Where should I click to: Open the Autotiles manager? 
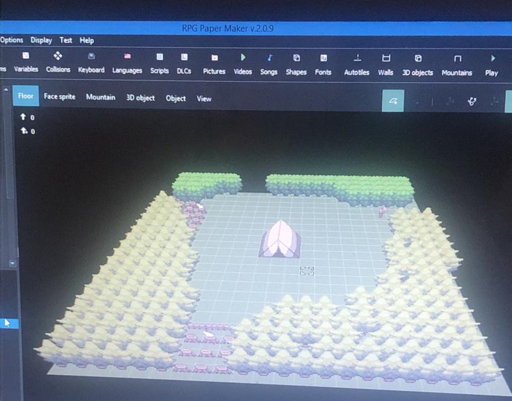pos(356,65)
